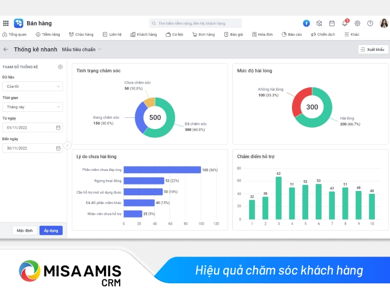Open the Khác more menu

pyautogui.click(x=352, y=34)
